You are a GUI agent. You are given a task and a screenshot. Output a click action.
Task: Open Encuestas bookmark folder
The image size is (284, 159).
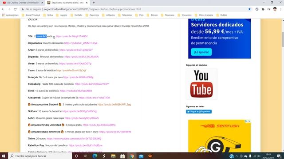coord(185,15)
